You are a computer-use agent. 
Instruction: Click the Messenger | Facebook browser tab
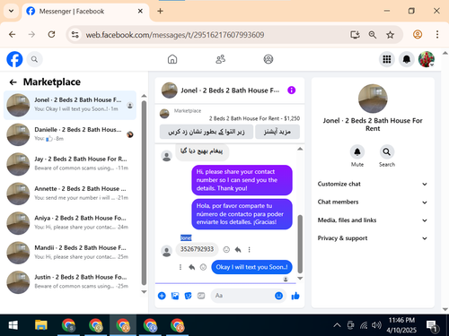point(85,12)
